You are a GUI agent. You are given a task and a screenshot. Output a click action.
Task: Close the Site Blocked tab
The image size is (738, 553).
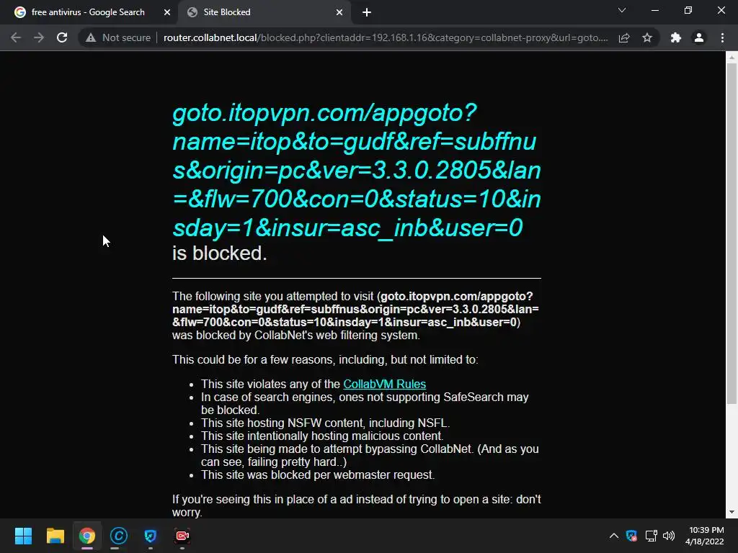(339, 12)
